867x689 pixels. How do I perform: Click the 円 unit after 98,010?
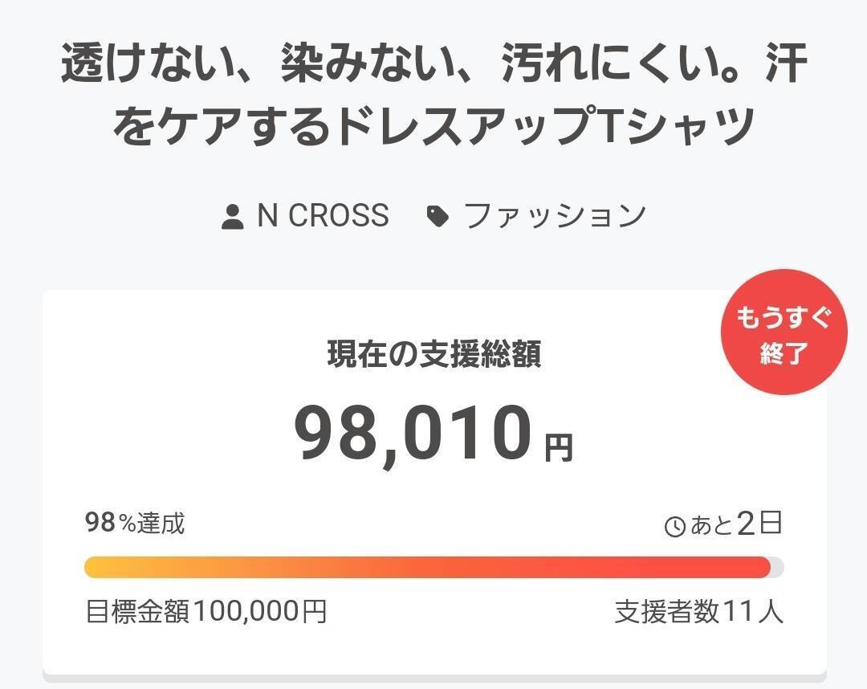(x=559, y=447)
